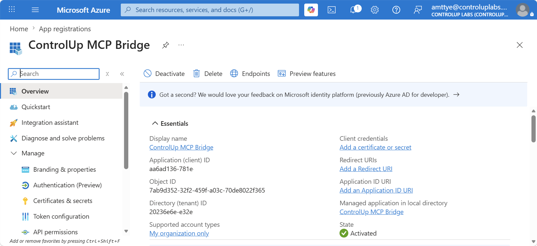Open Diagnose and solve problems
Screen dimensions: 537x246
coord(61,138)
